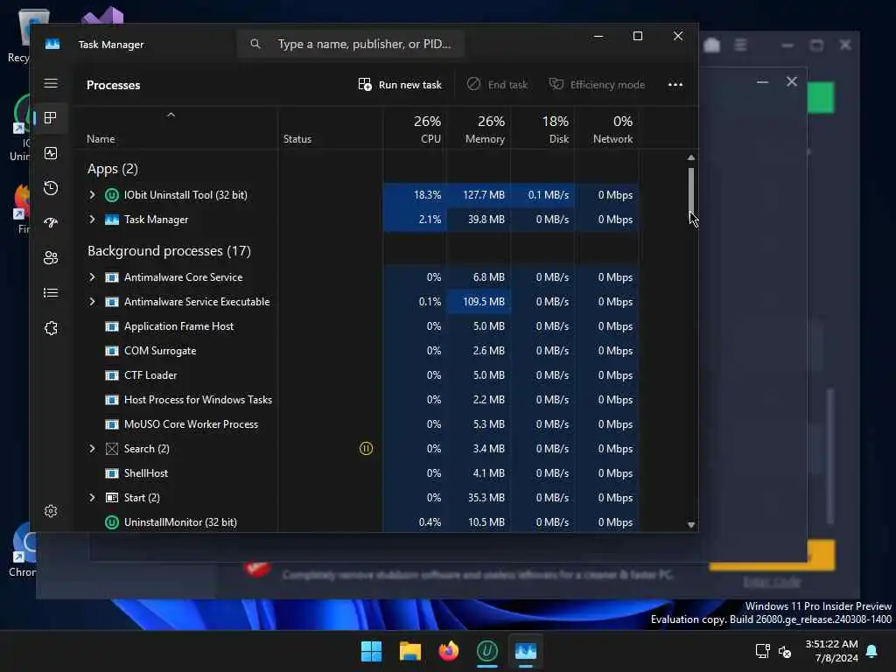Select UninstallMonitor (32 bit) process

click(x=359, y=522)
